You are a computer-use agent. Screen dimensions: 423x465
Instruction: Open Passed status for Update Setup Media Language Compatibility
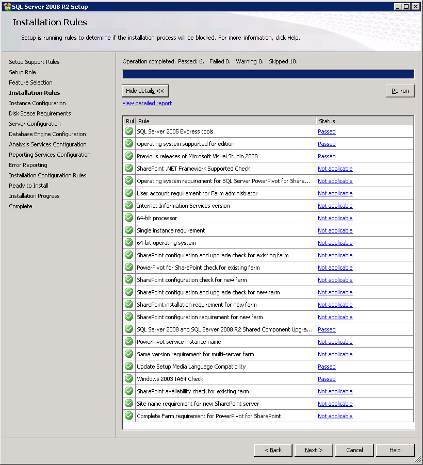[x=327, y=367]
